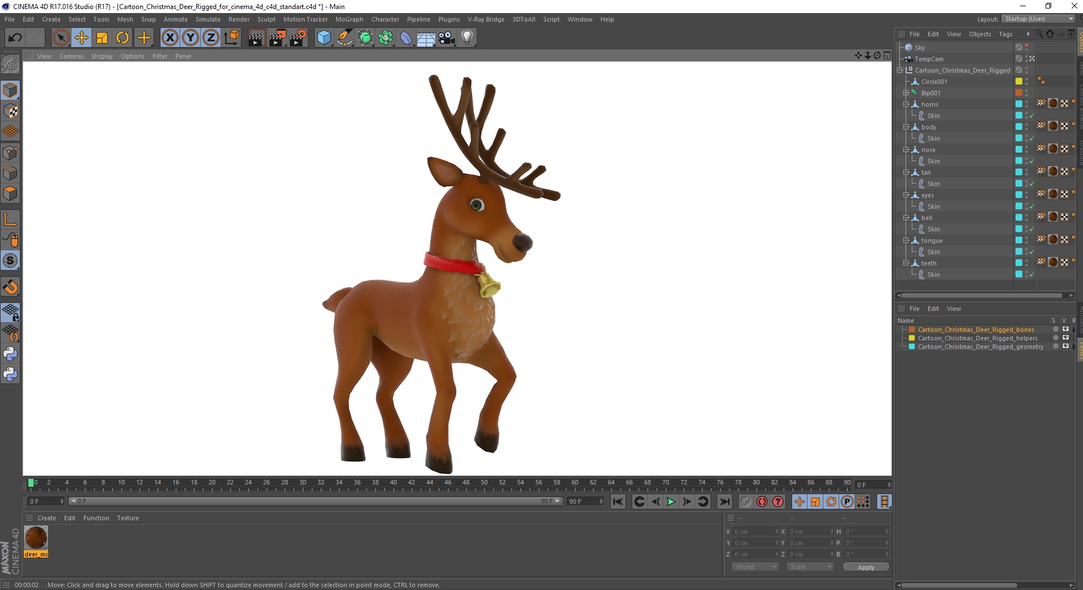Click the Bip001 orange layer swatch
1083x590 pixels.
[1019, 92]
